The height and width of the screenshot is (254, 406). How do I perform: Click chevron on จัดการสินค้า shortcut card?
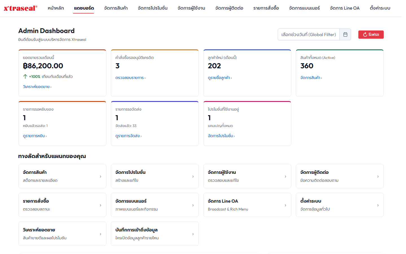(100, 176)
